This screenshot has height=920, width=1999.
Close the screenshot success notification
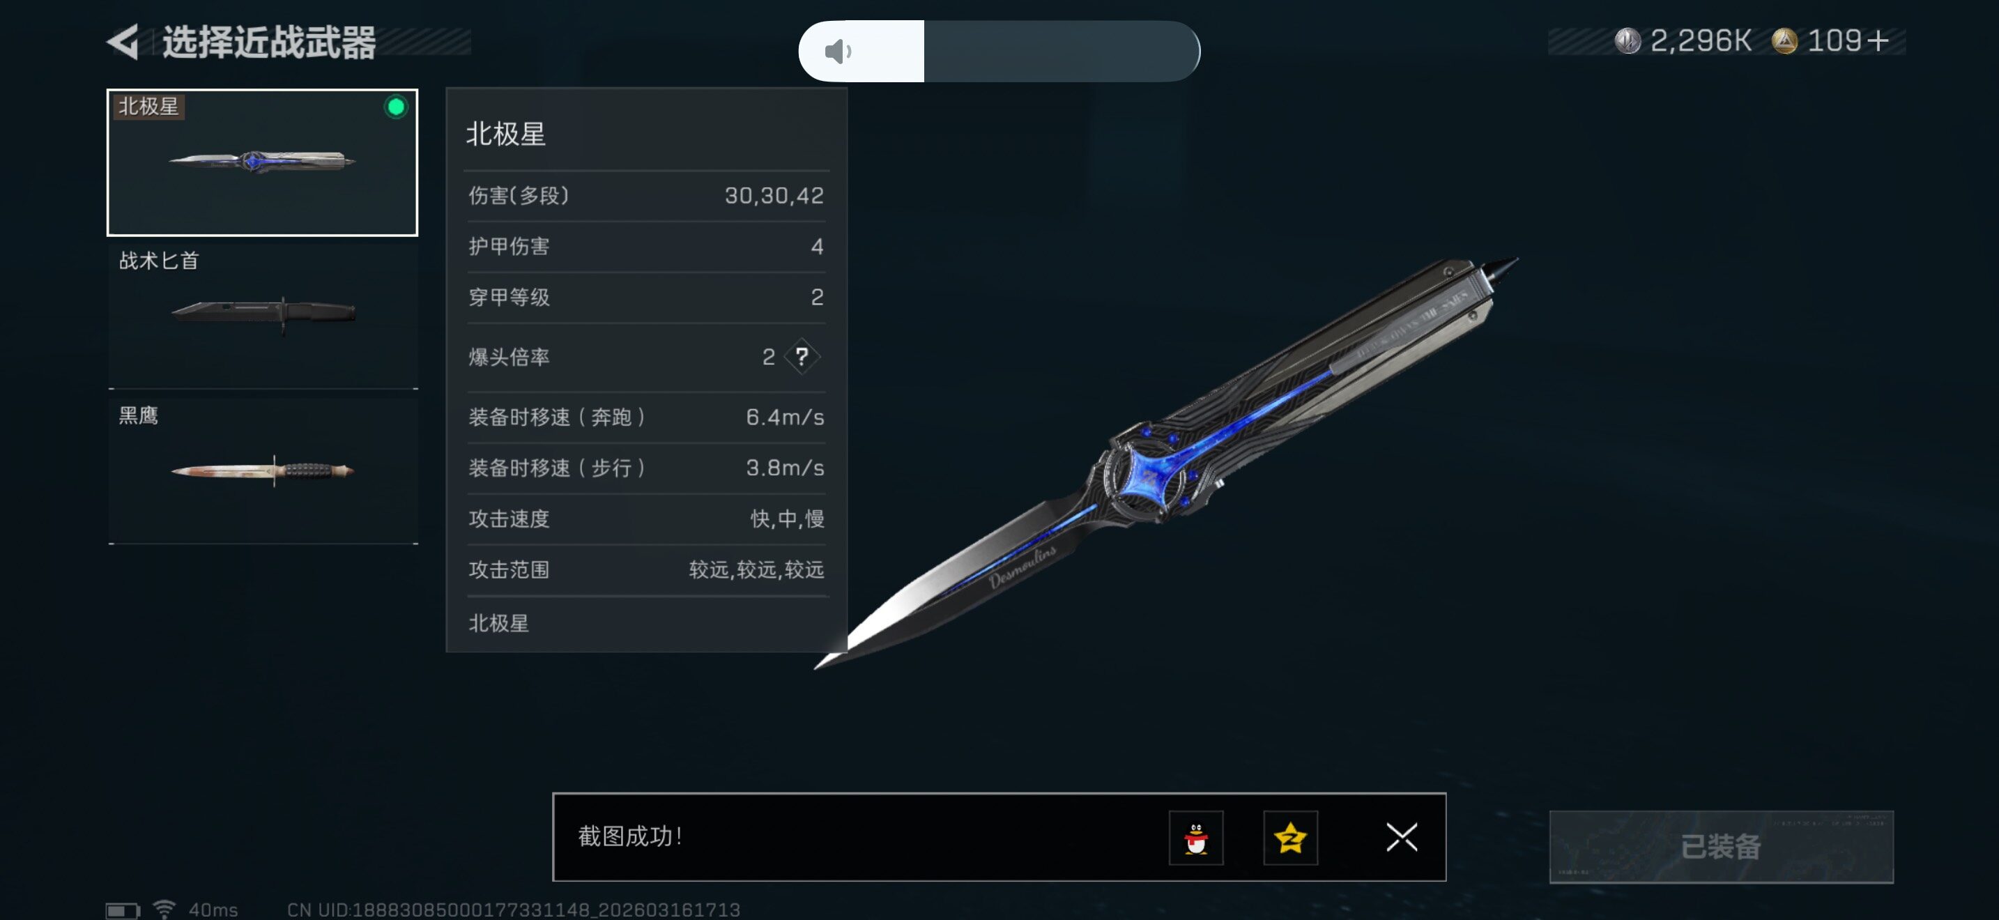pos(1402,838)
